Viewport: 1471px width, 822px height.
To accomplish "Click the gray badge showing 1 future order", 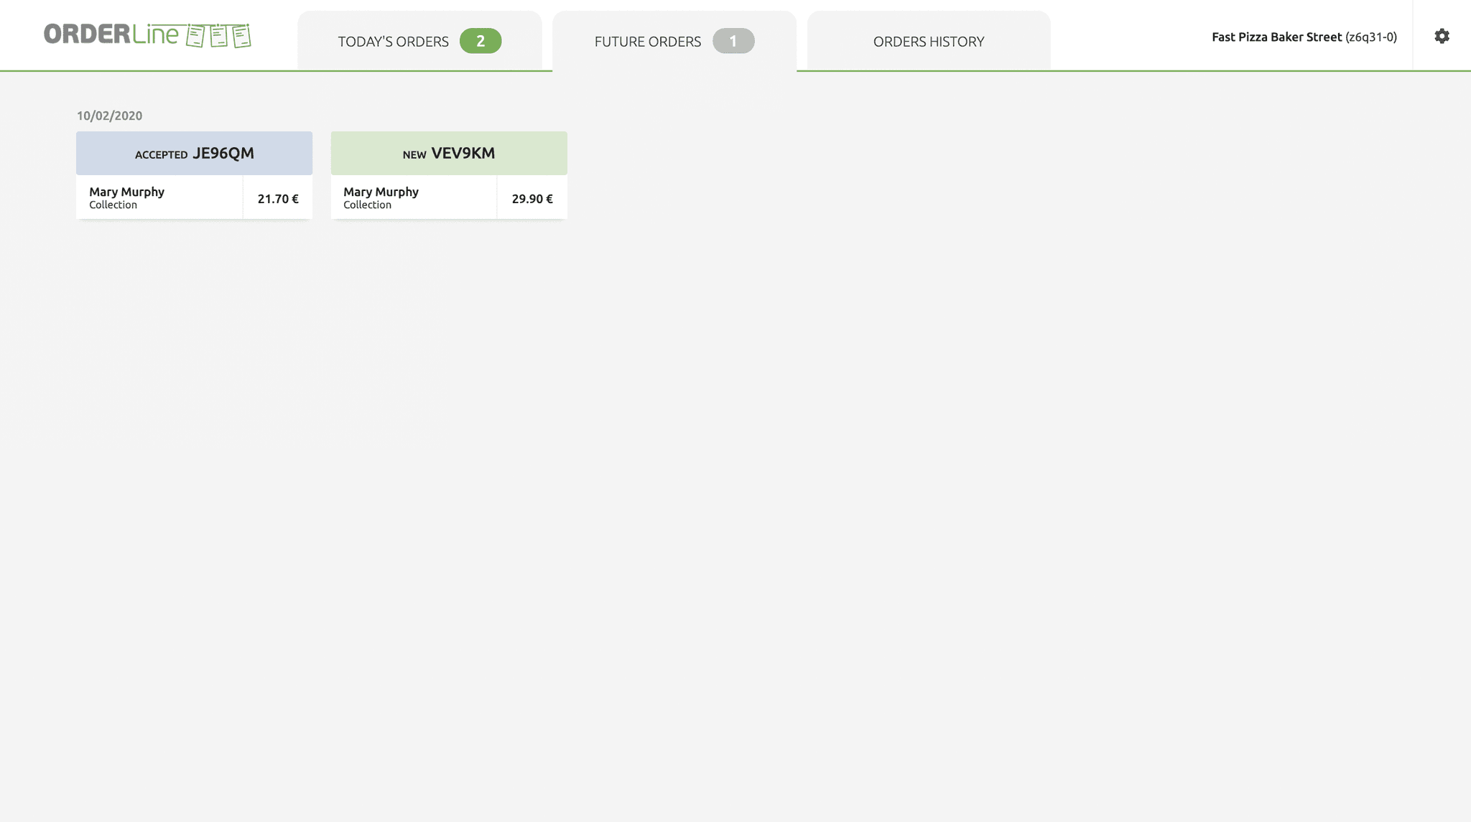I will tap(733, 41).
